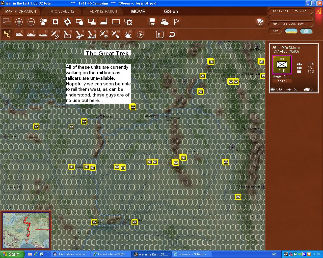
Task: Click the READY status button
Action: 282,81
